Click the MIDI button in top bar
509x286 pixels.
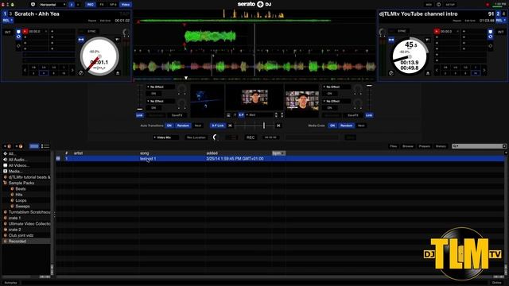click(x=429, y=5)
